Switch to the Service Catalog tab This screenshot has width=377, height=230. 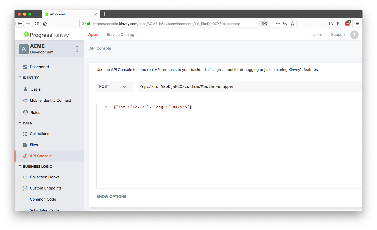(120, 35)
